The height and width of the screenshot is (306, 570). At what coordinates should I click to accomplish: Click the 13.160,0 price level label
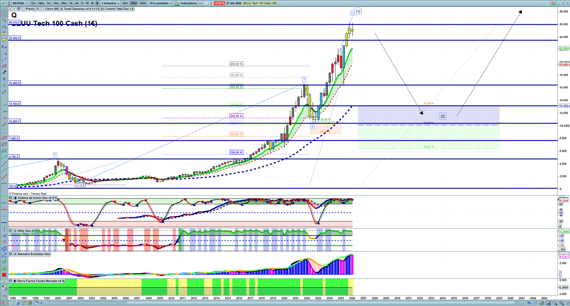click(15, 104)
